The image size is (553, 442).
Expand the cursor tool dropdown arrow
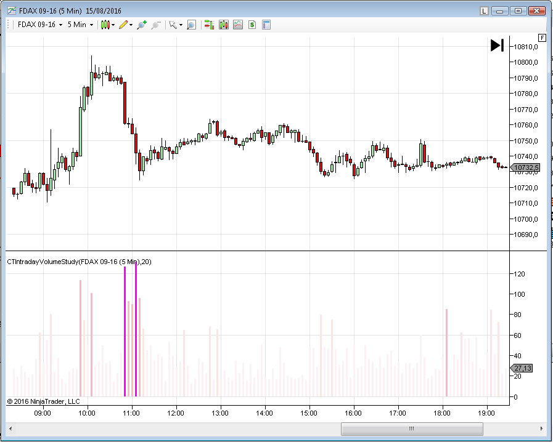pos(181,25)
